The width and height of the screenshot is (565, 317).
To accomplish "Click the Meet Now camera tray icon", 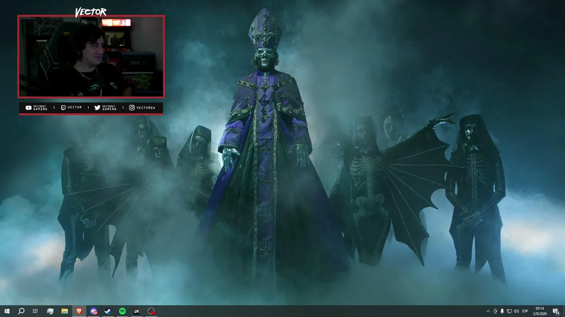I will (x=495, y=311).
